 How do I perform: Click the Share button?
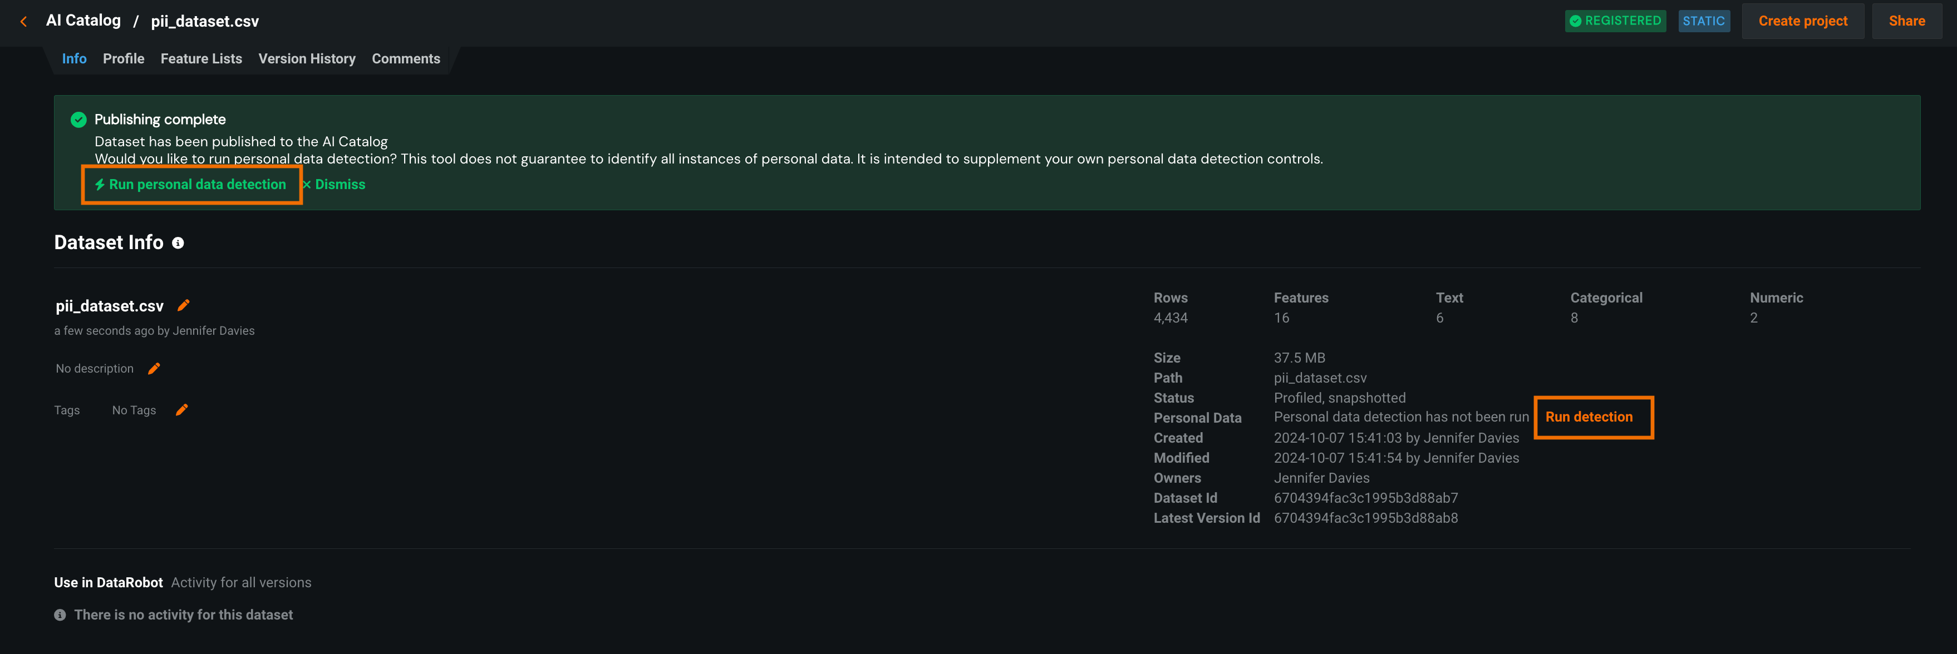pyautogui.click(x=1906, y=21)
